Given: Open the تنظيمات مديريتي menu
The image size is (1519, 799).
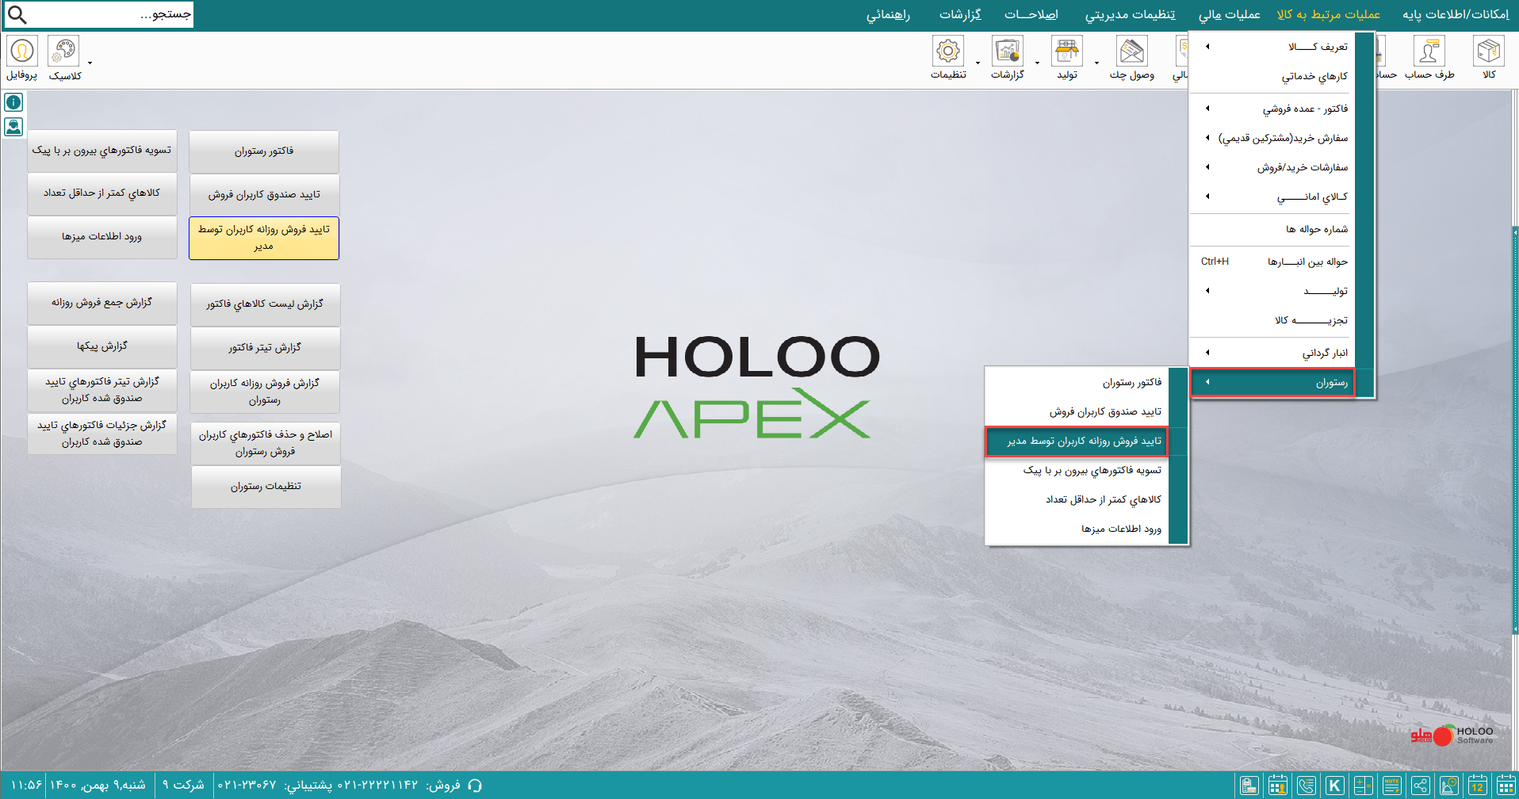Looking at the screenshot, I should 1131,14.
